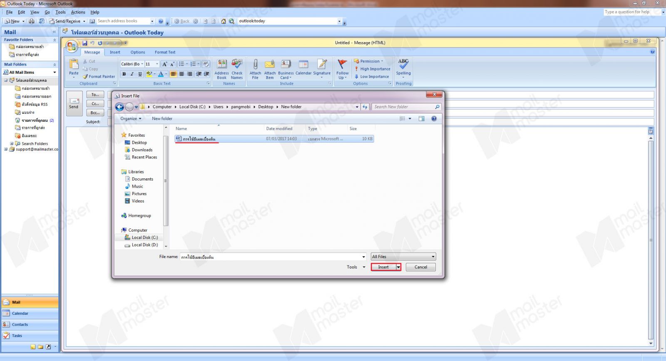Screen dimensions: 666x361
Task: Click the High Importance option
Action: click(x=372, y=69)
